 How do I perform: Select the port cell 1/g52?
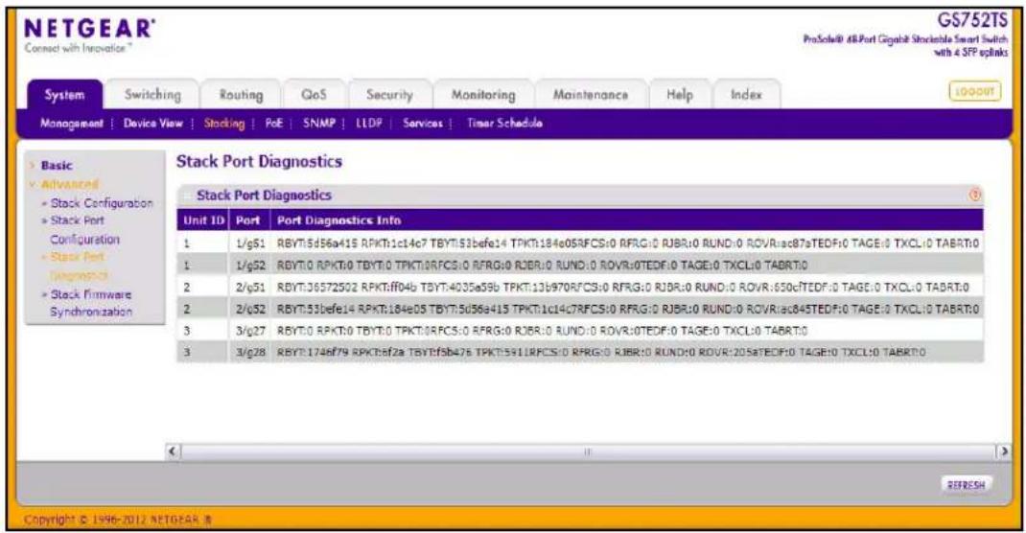(250, 265)
